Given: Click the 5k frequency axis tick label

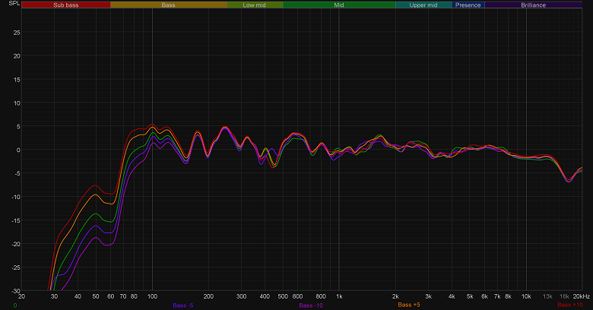Looking at the screenshot, I should 470,296.
